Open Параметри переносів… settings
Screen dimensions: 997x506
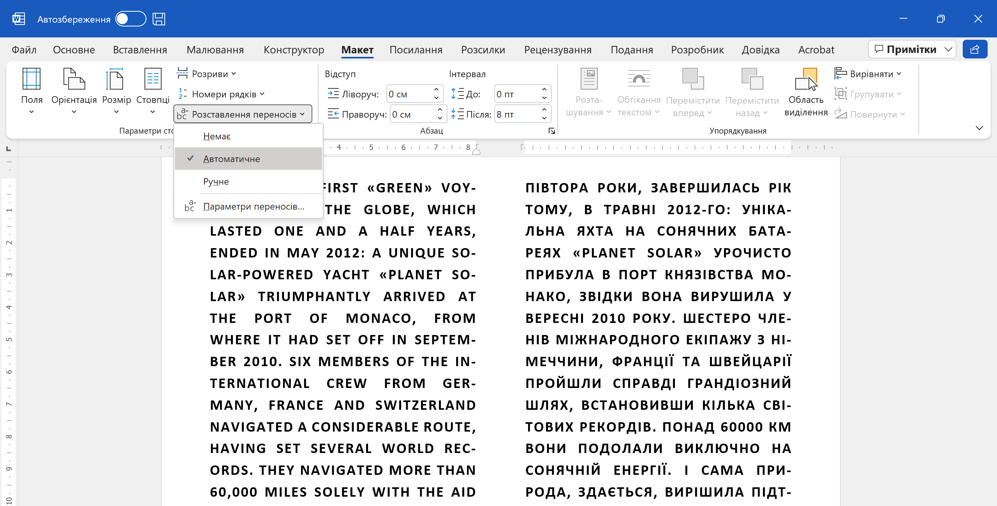254,206
